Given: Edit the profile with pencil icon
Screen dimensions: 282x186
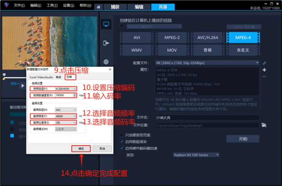Looking at the screenshot, I should [264, 63].
